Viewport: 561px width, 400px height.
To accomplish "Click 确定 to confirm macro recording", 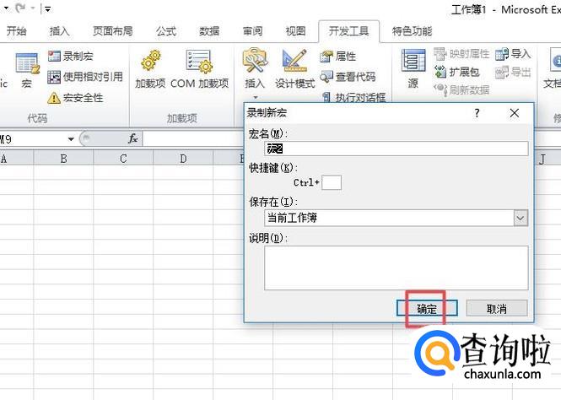I will (x=427, y=309).
